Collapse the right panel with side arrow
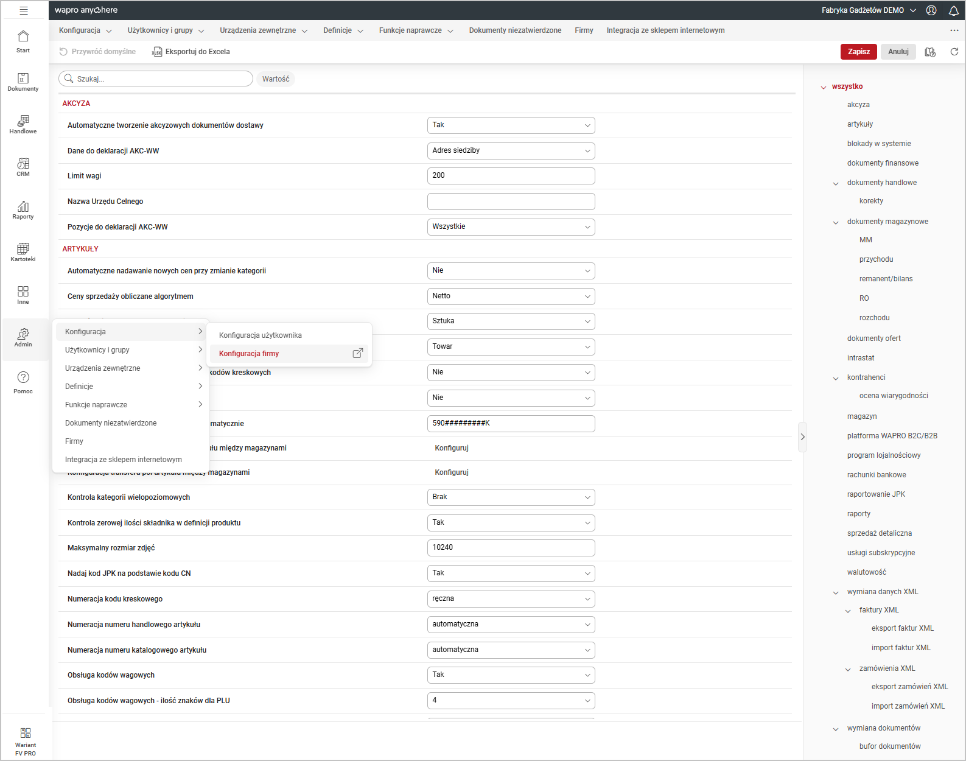Viewport: 966px width, 761px height. (802, 437)
